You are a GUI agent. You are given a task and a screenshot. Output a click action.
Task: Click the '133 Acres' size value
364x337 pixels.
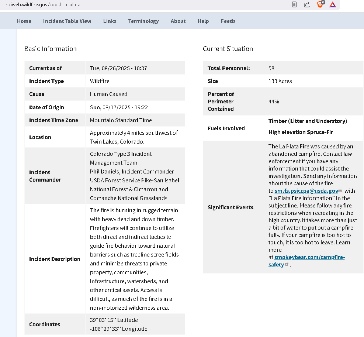point(280,81)
